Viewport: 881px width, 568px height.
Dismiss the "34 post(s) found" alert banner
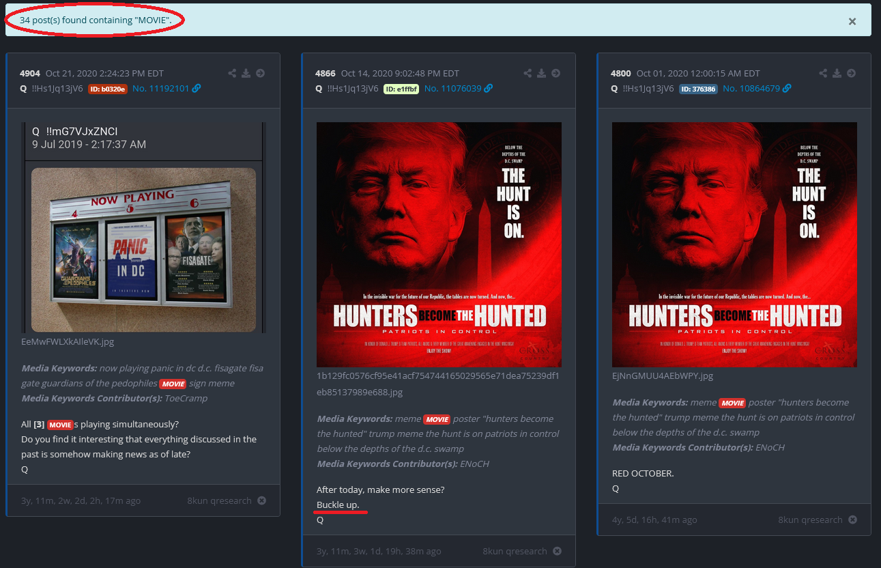point(852,21)
